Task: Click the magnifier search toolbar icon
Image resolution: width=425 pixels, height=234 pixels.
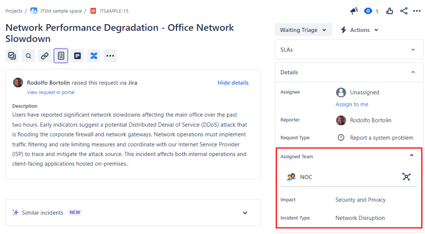Action: 28,56
